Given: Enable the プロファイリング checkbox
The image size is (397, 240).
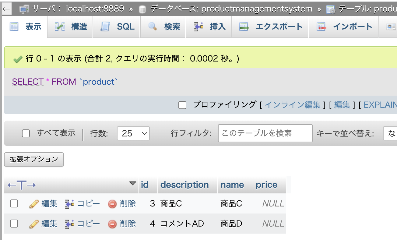Looking at the screenshot, I should pos(182,105).
